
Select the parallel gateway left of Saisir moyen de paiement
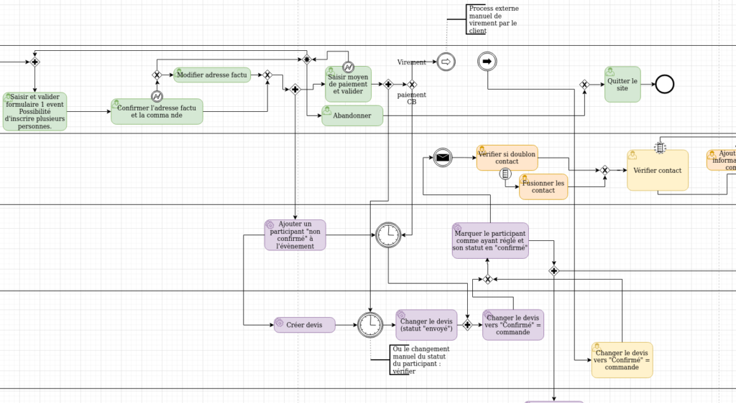(295, 89)
